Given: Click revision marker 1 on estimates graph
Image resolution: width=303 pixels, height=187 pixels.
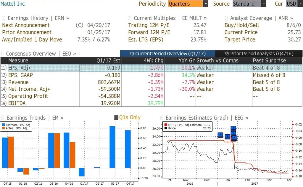Looking at the screenshot, I should [234, 138].
